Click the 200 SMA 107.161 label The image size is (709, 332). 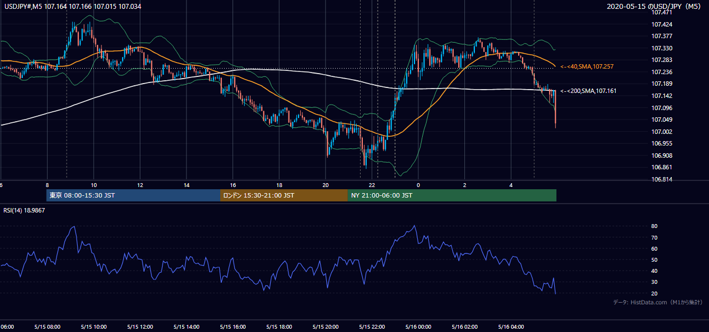[x=588, y=91]
